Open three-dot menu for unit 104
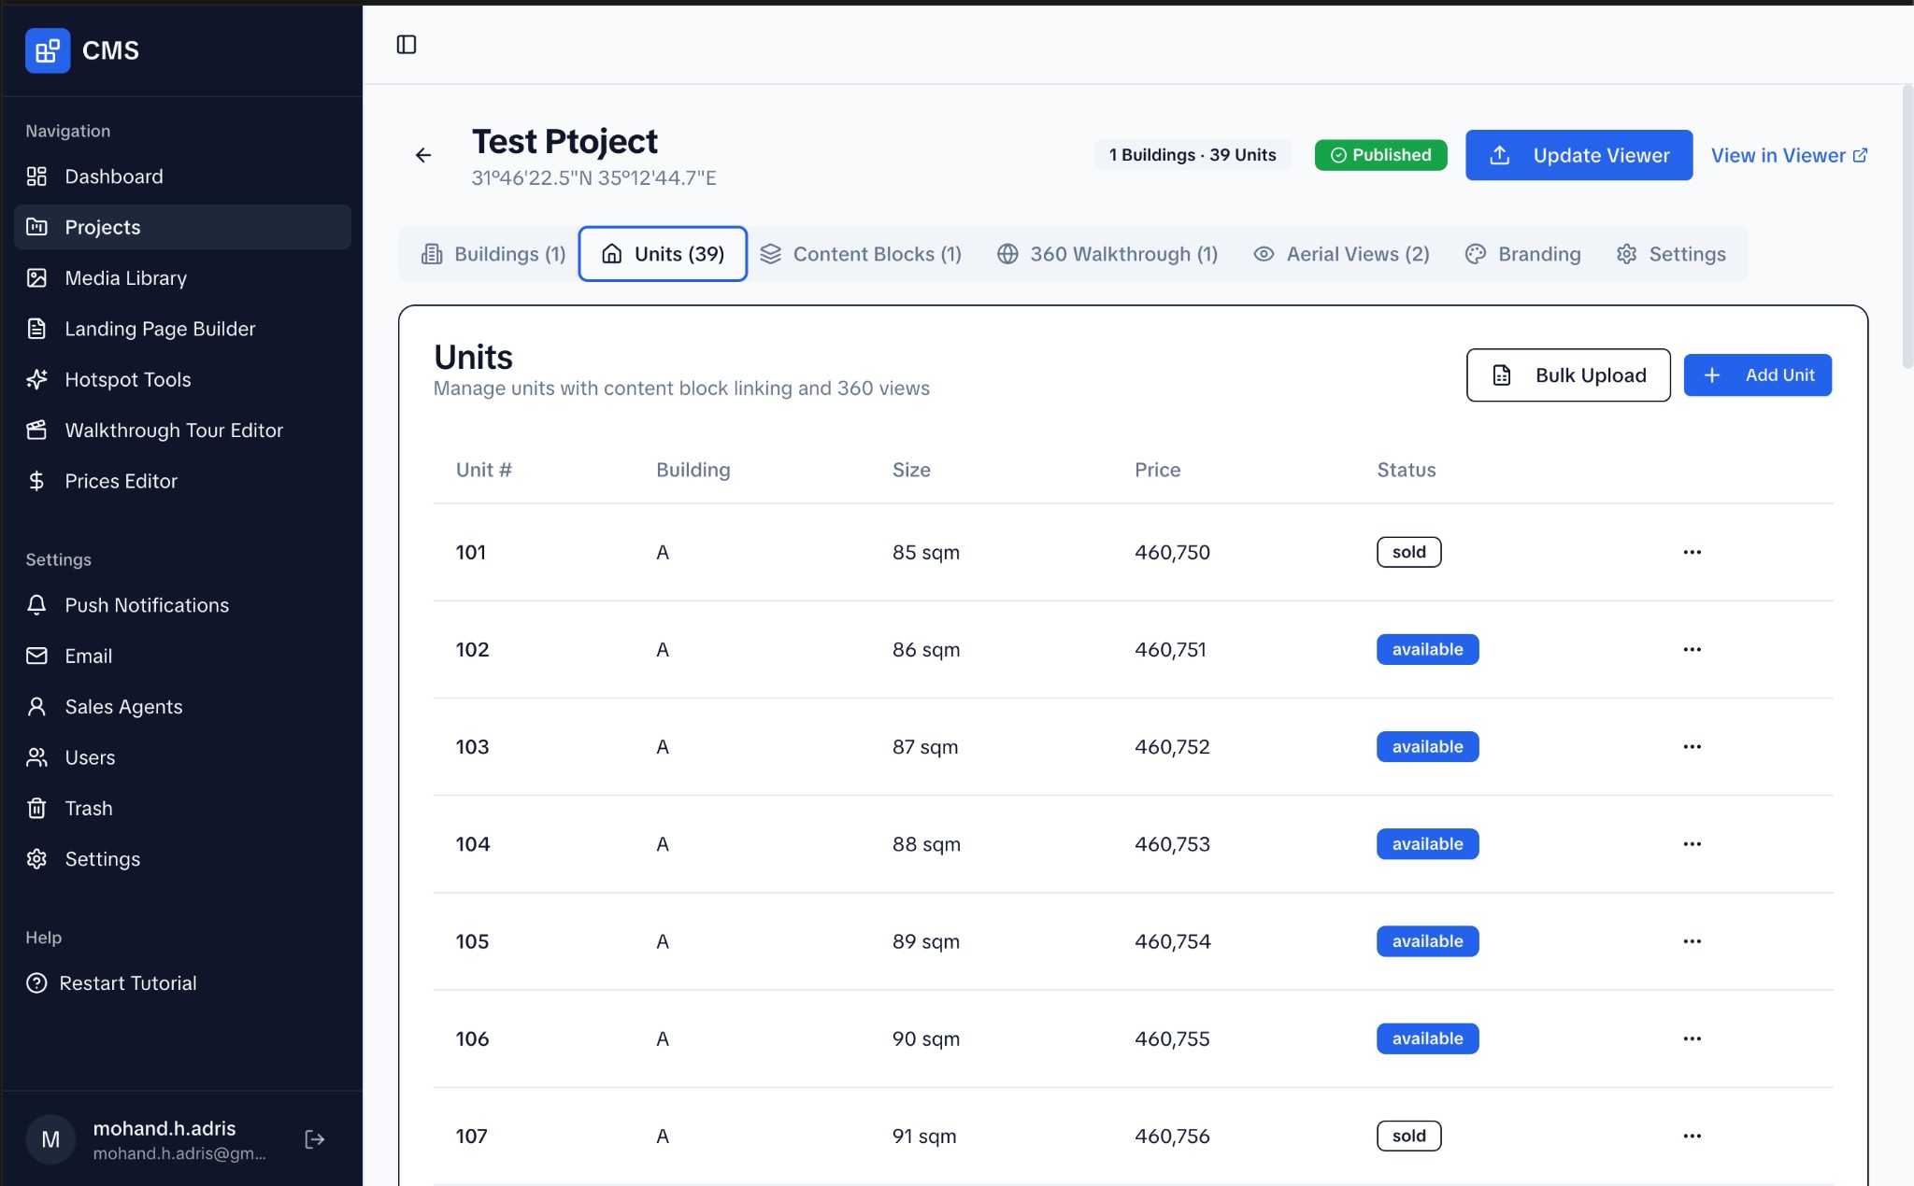 click(x=1692, y=844)
